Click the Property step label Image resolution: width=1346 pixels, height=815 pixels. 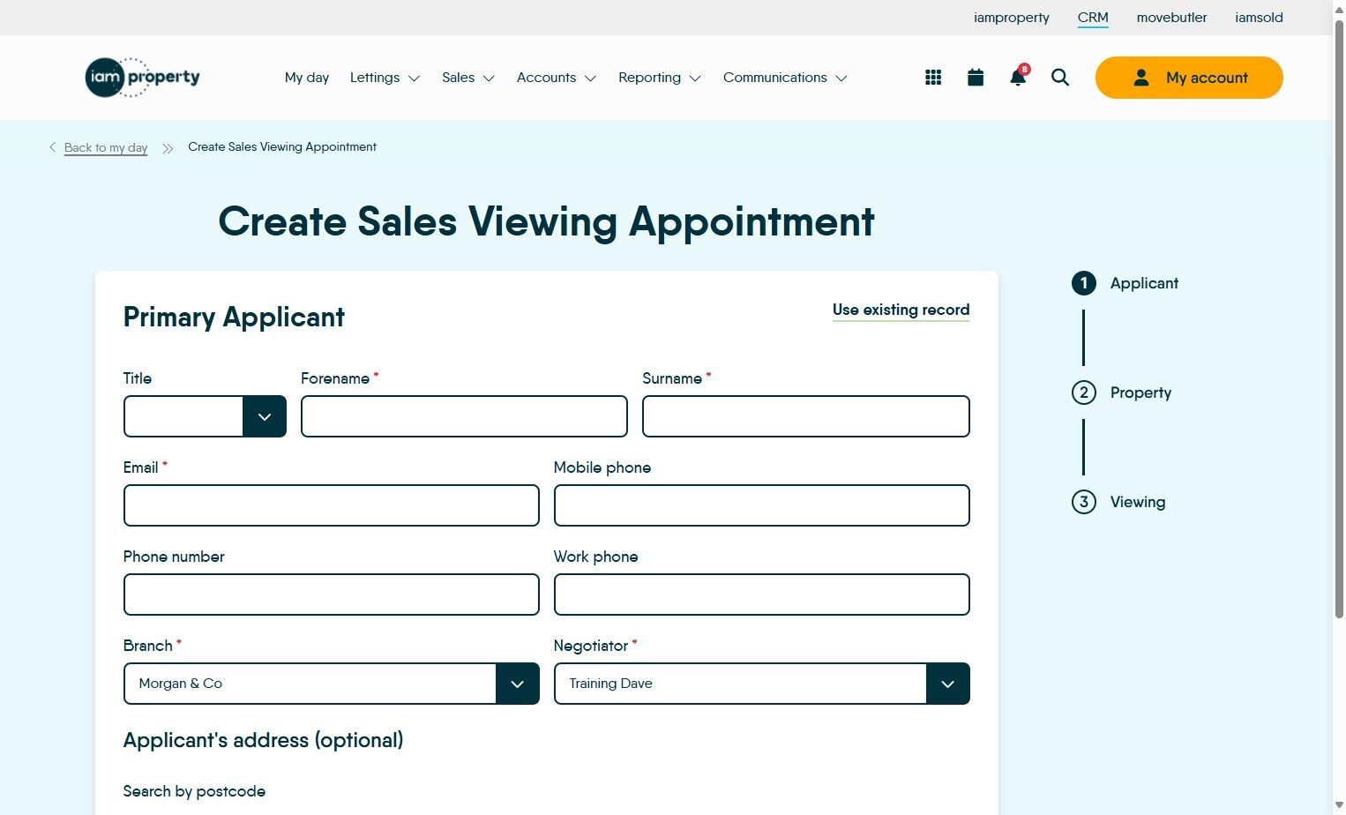pyautogui.click(x=1140, y=393)
